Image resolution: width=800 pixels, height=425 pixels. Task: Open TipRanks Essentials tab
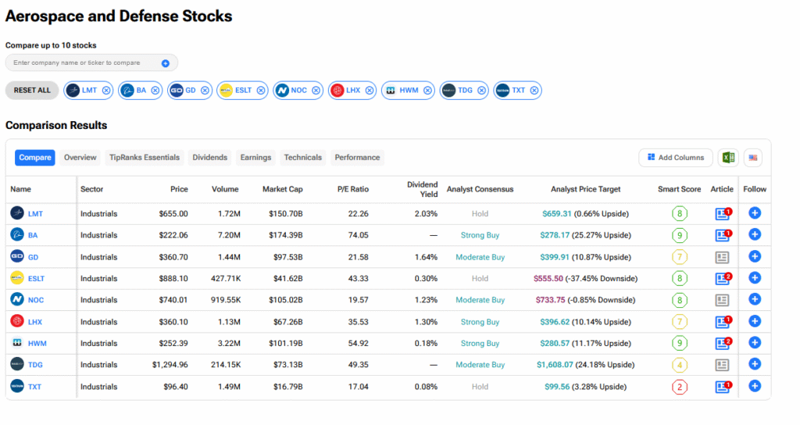click(x=145, y=158)
